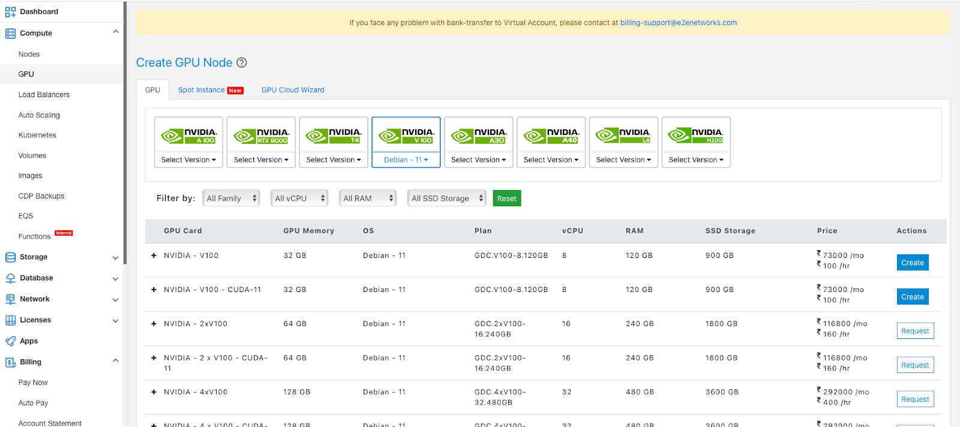This screenshot has height=427, width=960.
Task: Open Kubernetes in the sidebar
Action: click(37, 136)
